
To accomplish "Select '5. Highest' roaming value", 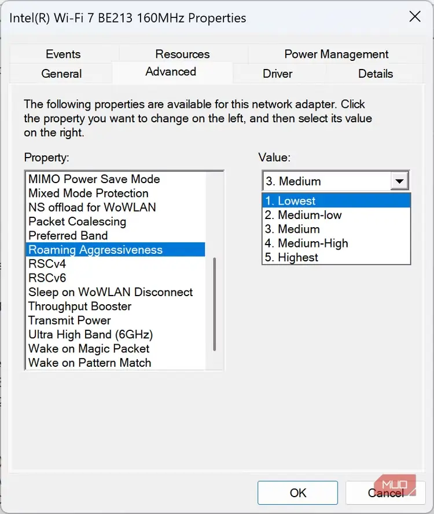I will coord(336,257).
